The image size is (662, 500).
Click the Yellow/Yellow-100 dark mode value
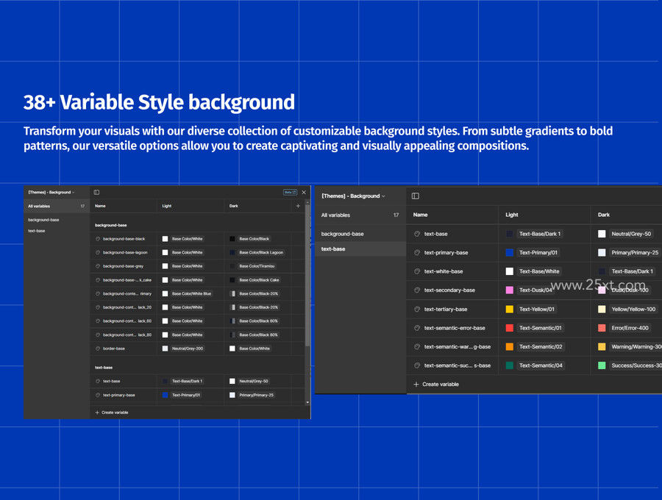coord(633,309)
